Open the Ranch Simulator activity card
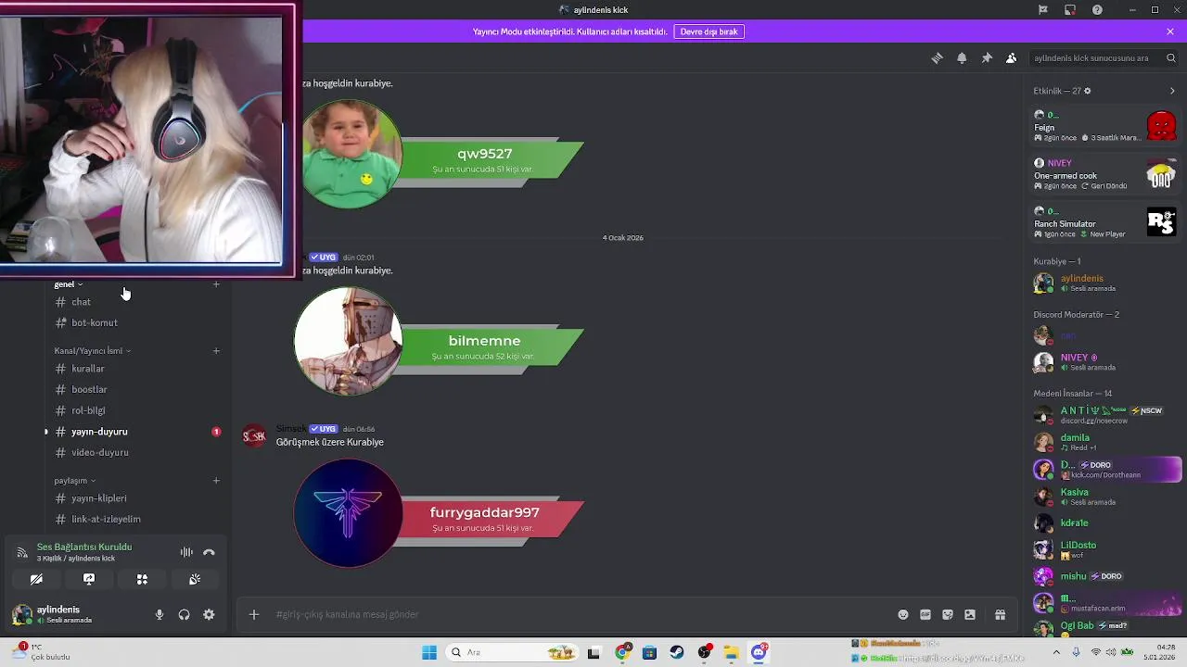Viewport: 1187px width, 667px height. click(x=1105, y=222)
